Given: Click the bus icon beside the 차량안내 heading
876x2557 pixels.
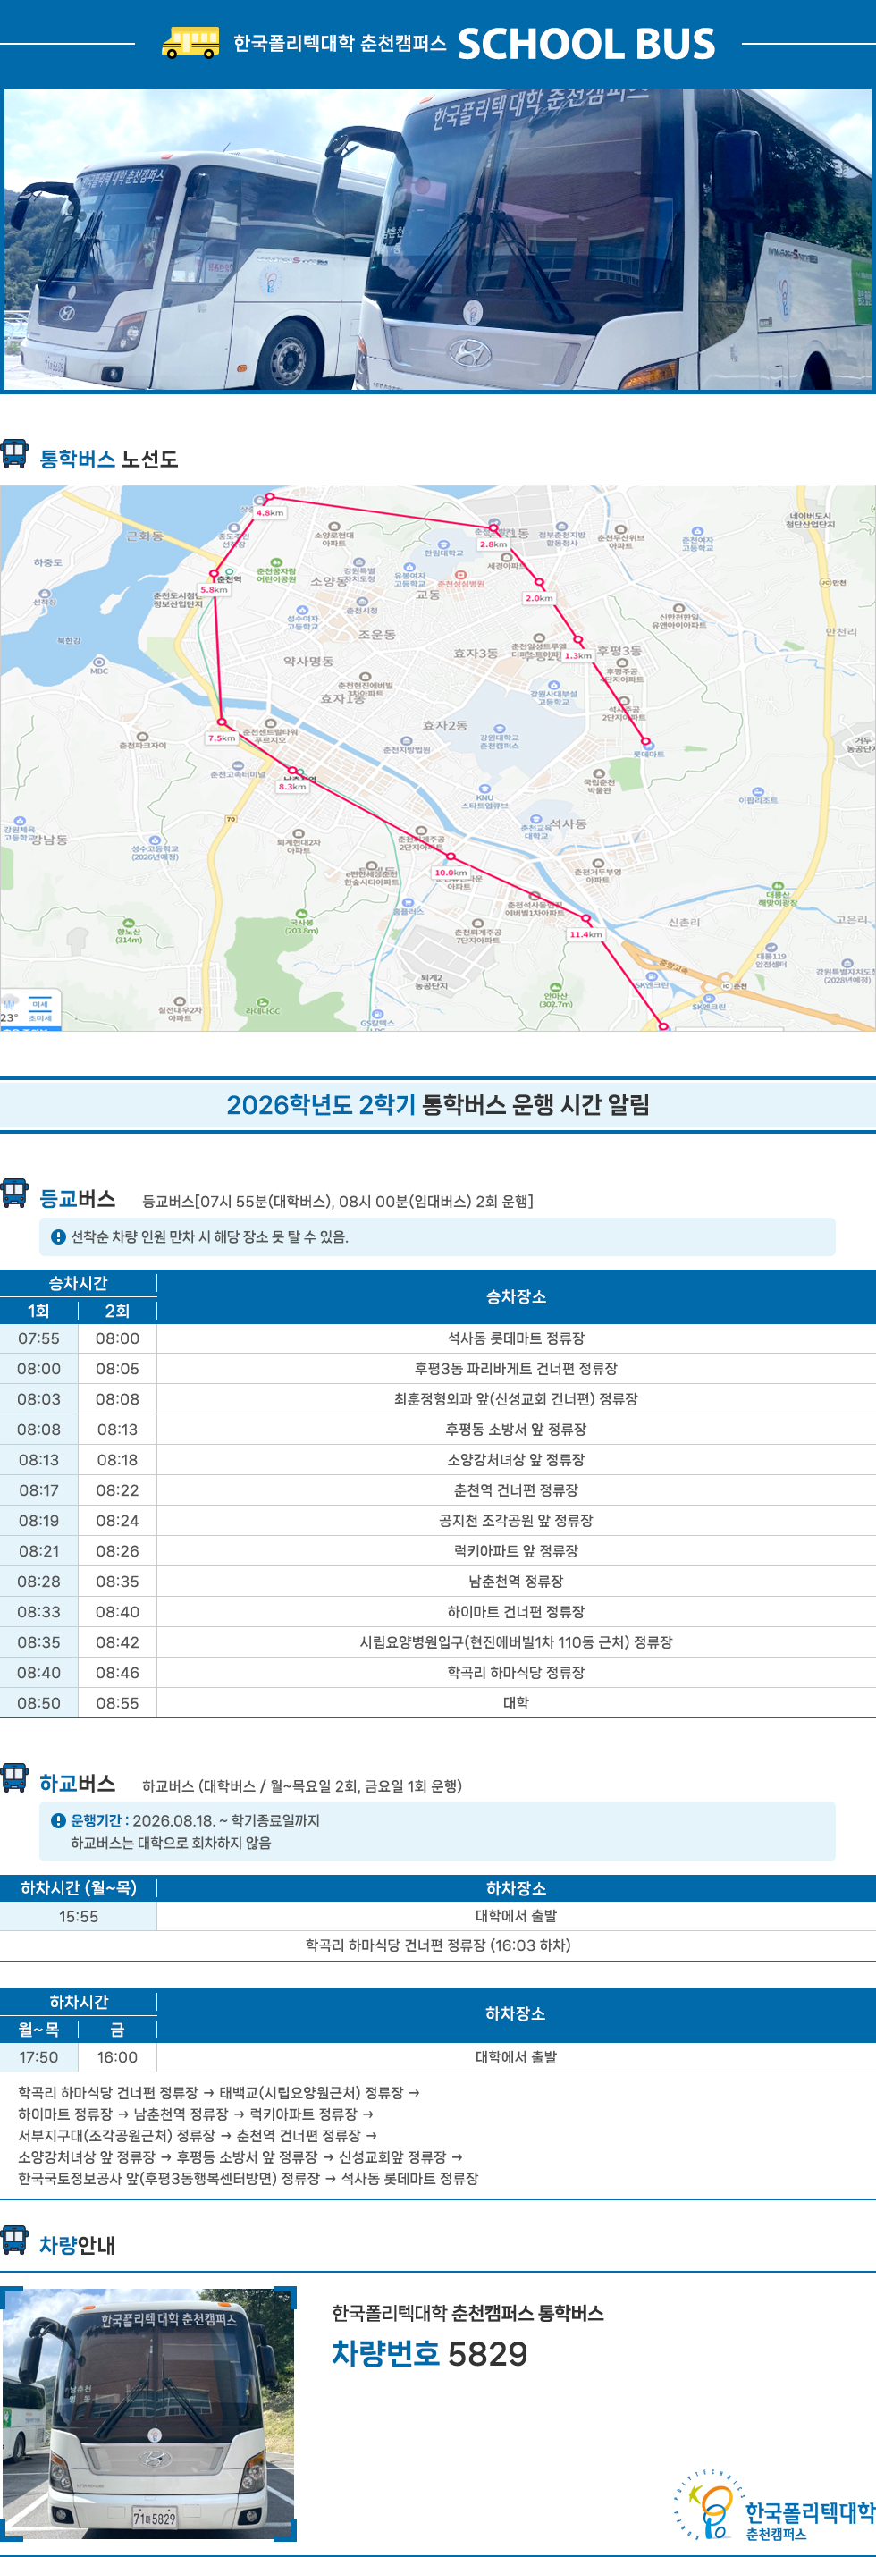Looking at the screenshot, I should tap(14, 2241).
